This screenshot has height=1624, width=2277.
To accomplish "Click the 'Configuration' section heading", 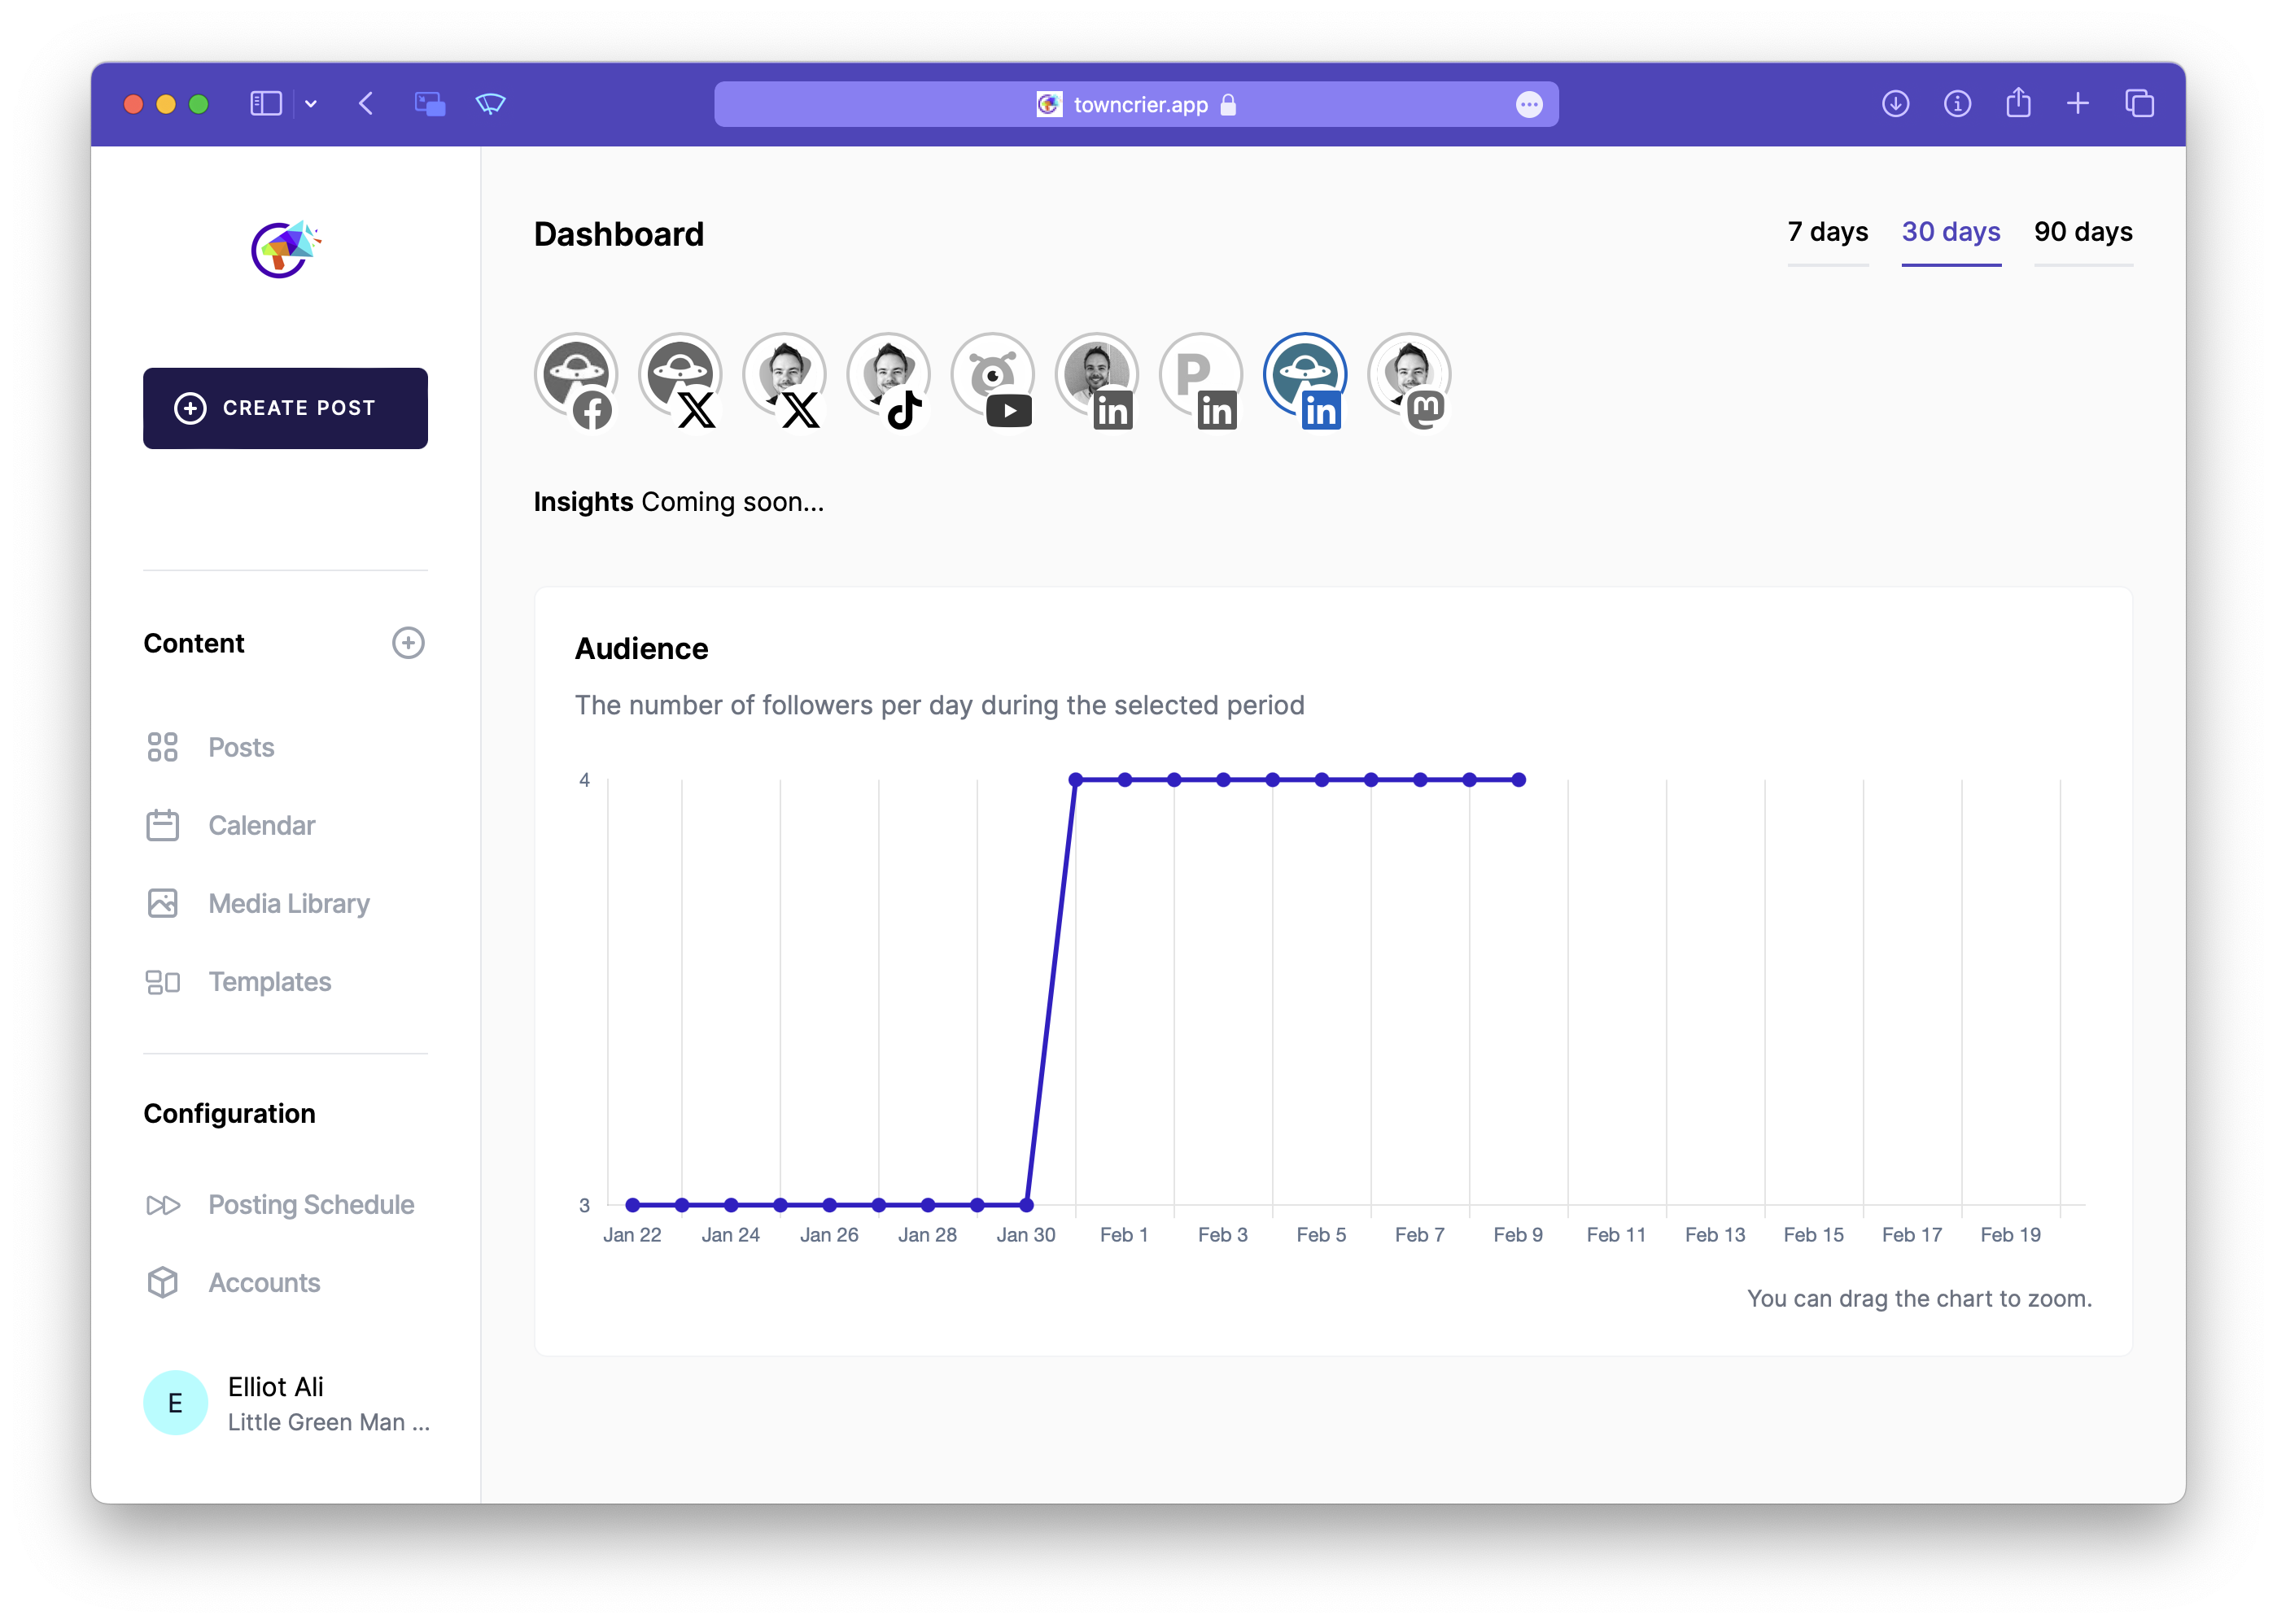I will click(x=229, y=1113).
